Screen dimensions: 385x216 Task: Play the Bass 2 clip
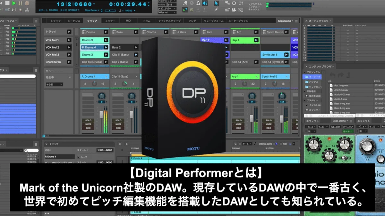click(136, 47)
